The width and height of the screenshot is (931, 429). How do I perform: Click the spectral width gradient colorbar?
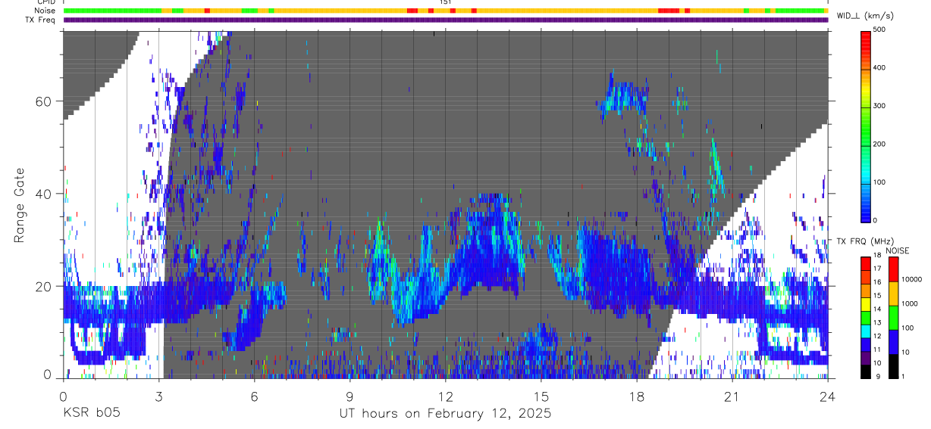click(x=867, y=126)
